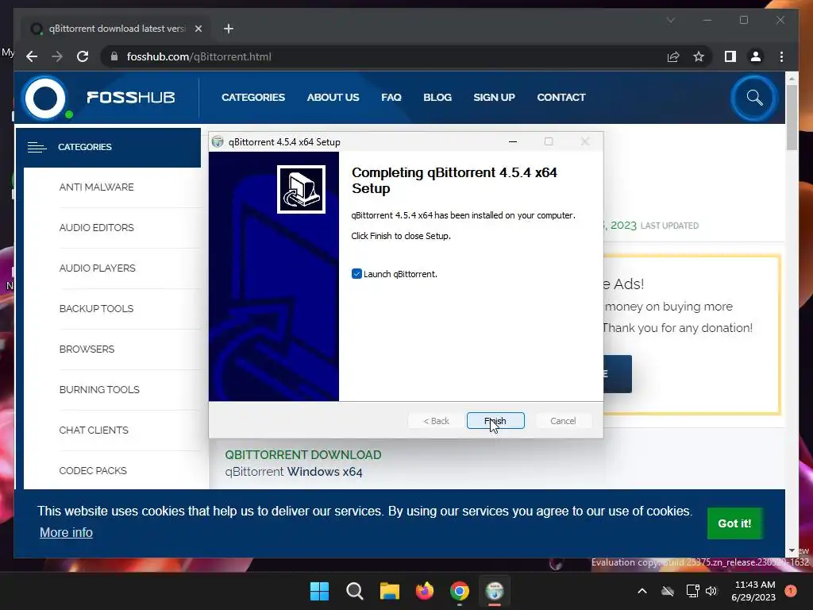Click sidebar CATEGORIES hamburger icon
This screenshot has height=610, width=813.
pos(37,147)
